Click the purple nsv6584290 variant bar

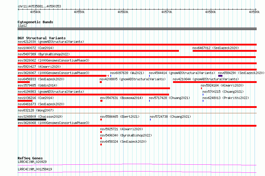[x=220, y=76]
